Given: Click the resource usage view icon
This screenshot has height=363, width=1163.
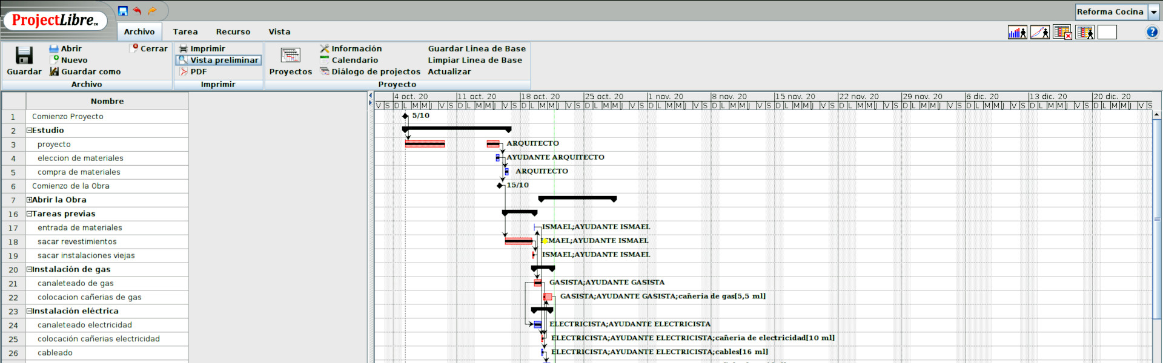Looking at the screenshot, I should point(1085,32).
